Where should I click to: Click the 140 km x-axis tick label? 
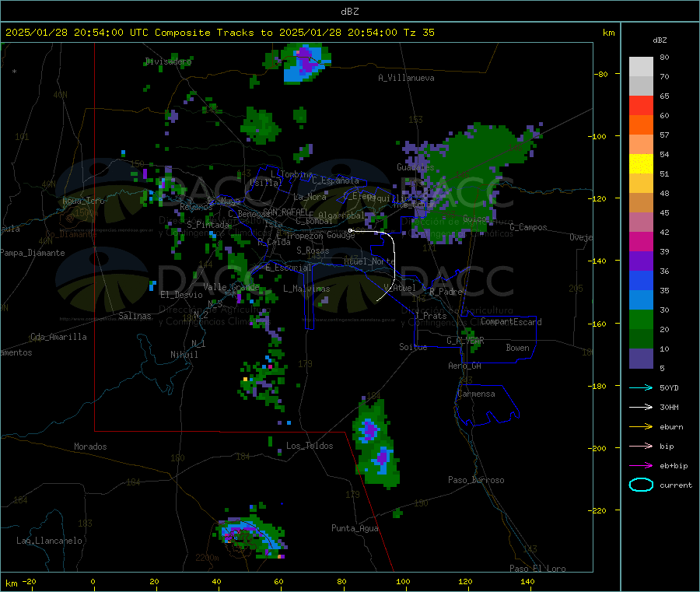point(527,582)
